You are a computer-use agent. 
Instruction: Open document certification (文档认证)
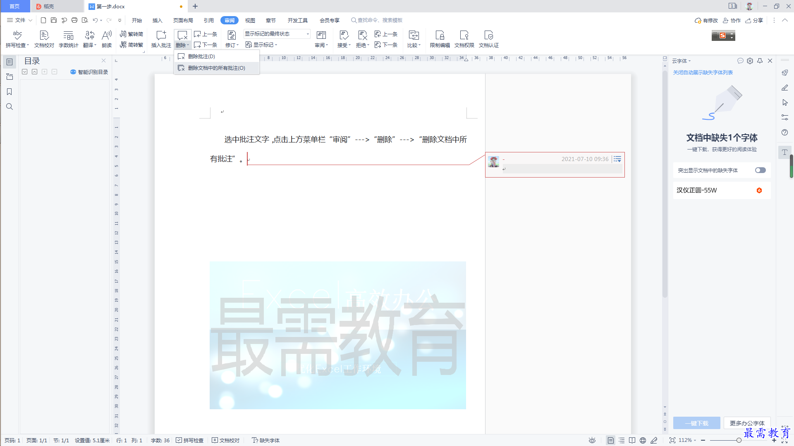click(489, 39)
